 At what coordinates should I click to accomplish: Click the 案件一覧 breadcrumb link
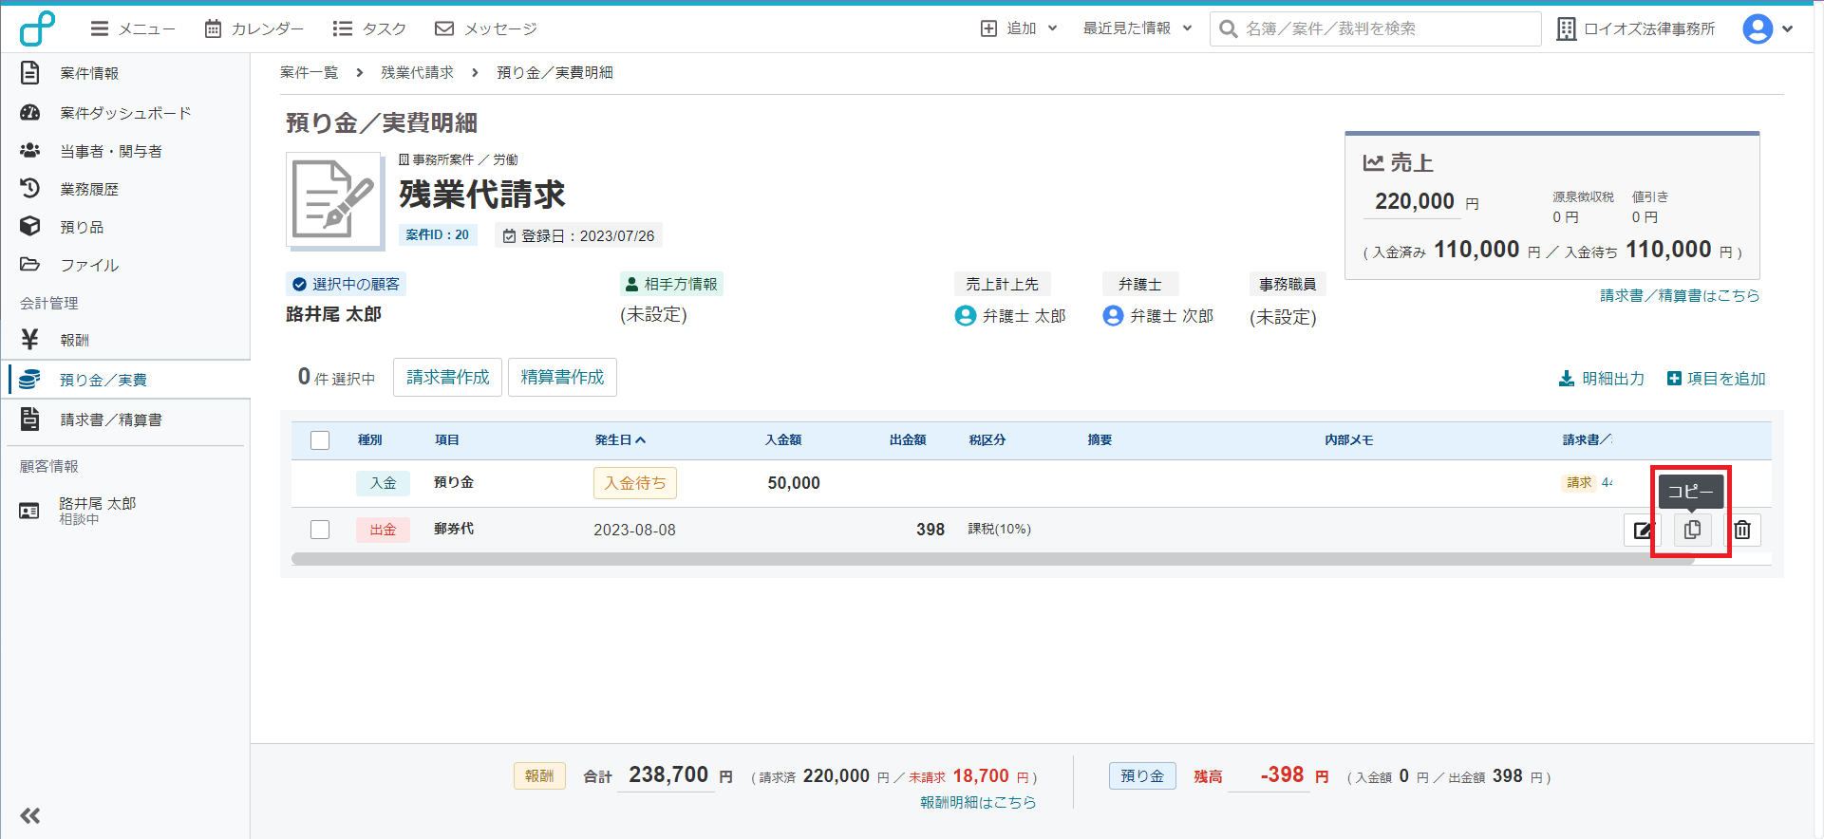point(309,73)
